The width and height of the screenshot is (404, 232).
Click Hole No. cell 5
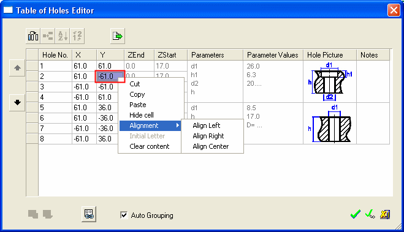(x=55, y=108)
